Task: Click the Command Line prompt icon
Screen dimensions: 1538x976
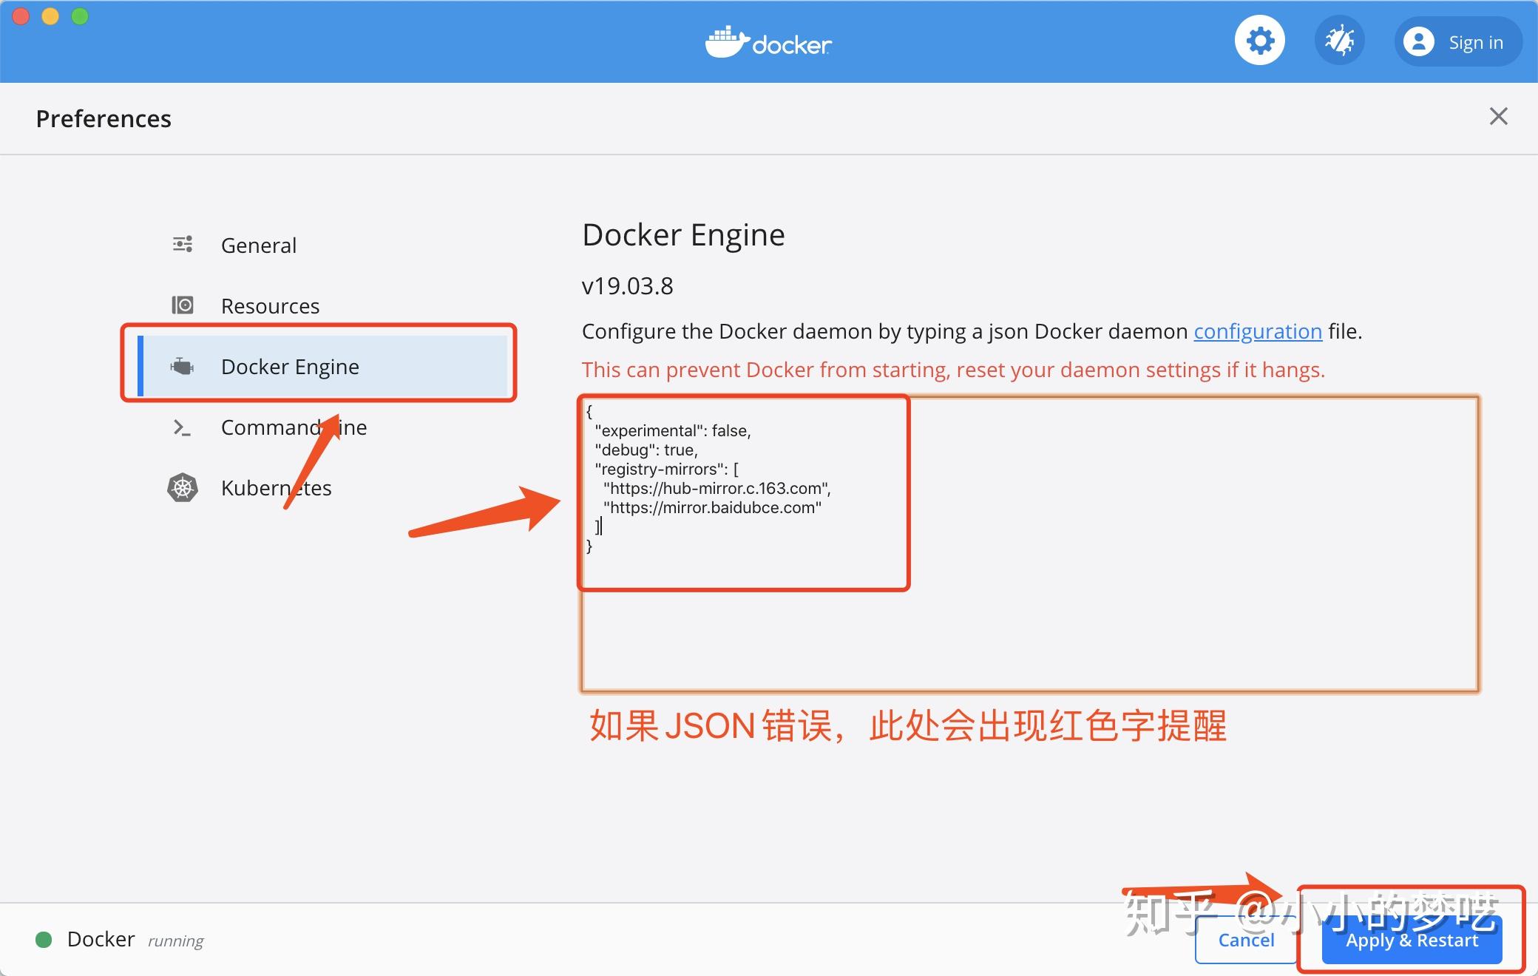Action: 182,427
